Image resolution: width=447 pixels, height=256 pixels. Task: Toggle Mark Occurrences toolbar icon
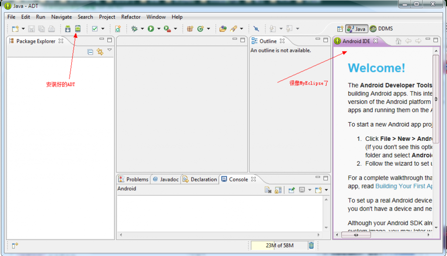tap(256, 29)
